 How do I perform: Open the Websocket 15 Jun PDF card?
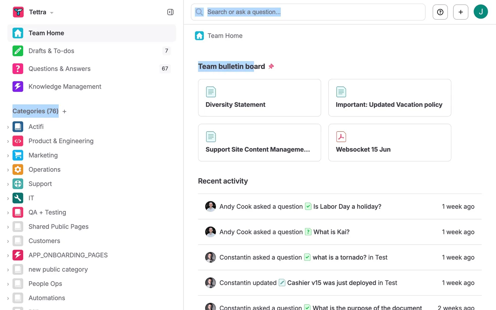tap(390, 143)
